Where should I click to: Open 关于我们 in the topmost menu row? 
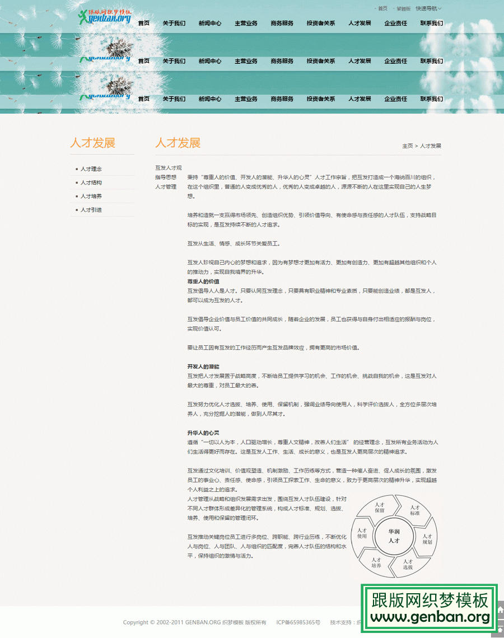coord(174,23)
